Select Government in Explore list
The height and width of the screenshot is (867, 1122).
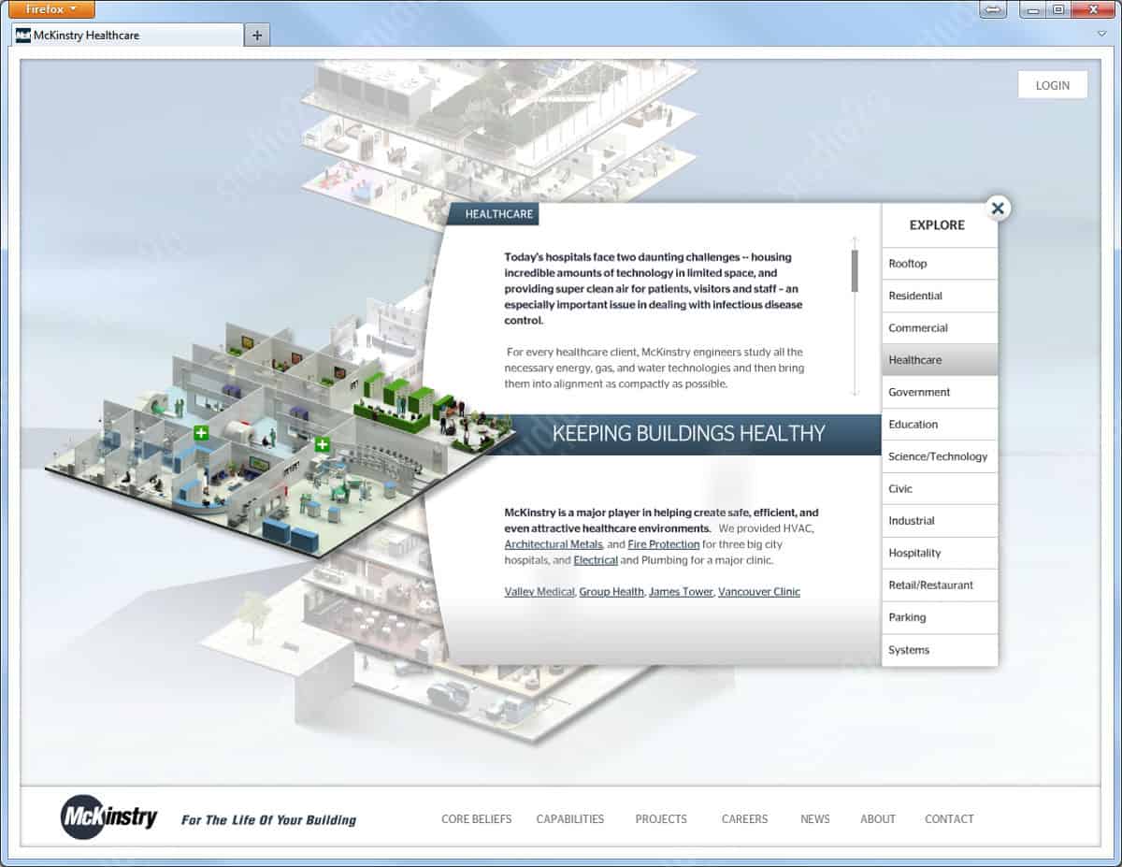(x=940, y=392)
